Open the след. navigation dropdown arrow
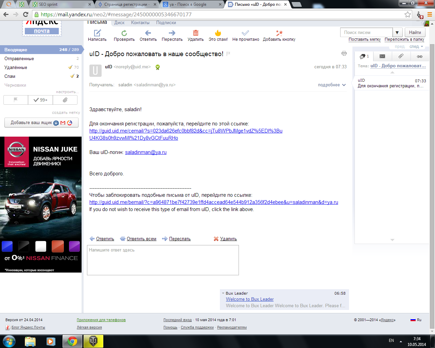This screenshot has width=435, height=348. pyautogui.click(x=422, y=47)
